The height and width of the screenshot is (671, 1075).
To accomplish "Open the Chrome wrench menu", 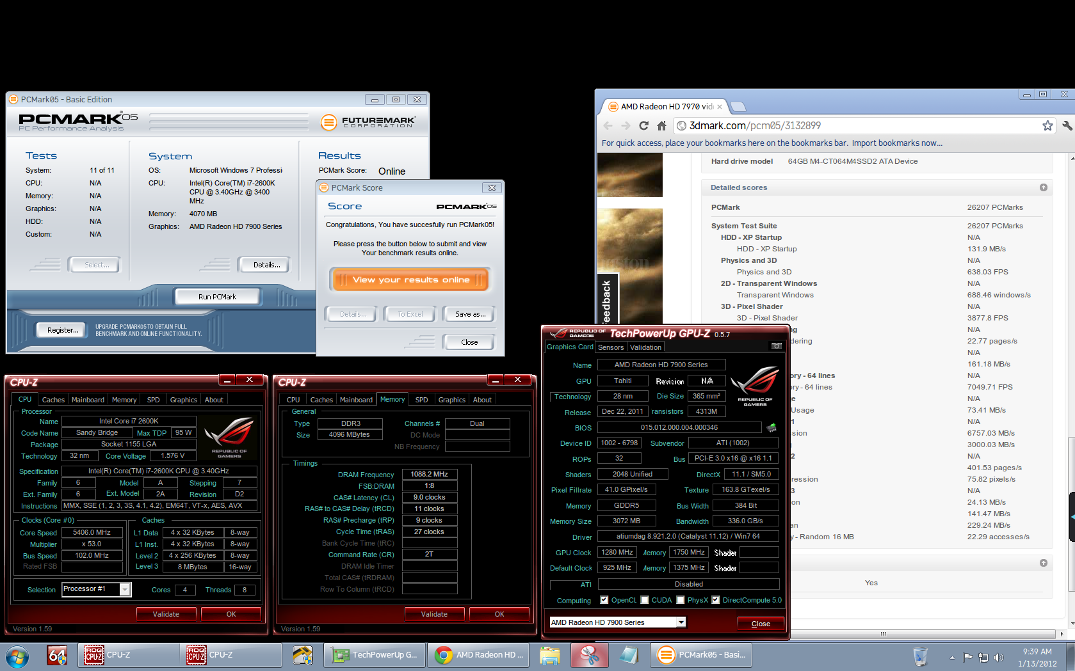I will point(1067,125).
